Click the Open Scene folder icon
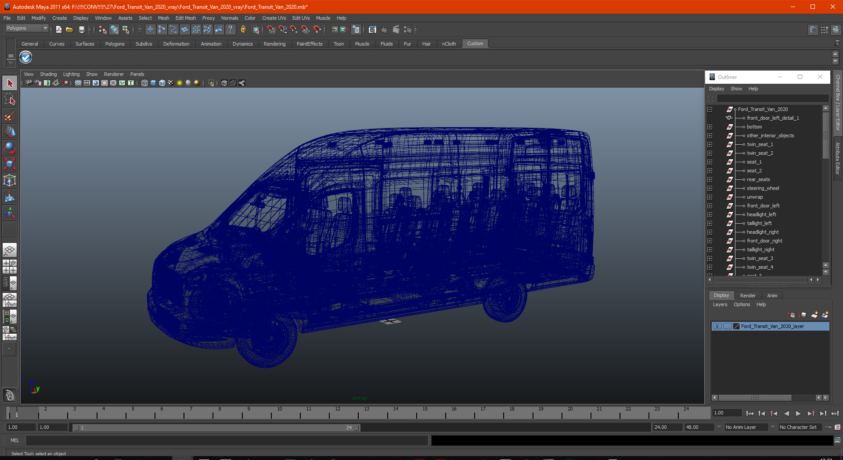Viewport: 843px width, 460px height. tap(69, 29)
